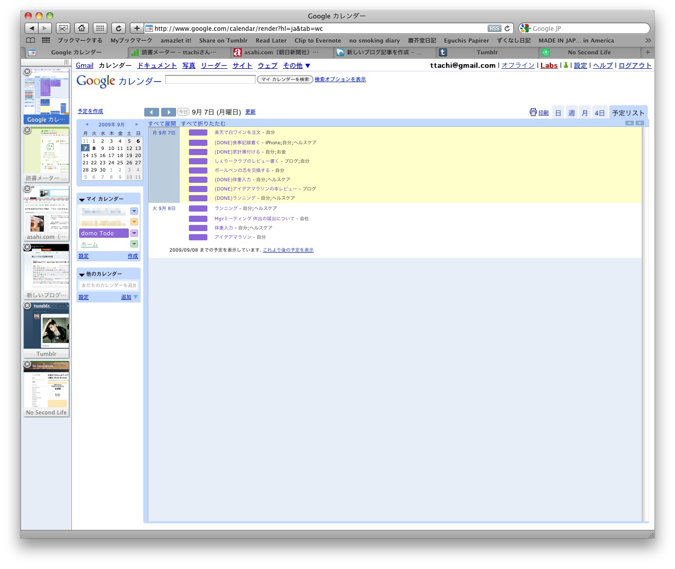
Task: Collapse the 他のカレンダー section
Action: (82, 274)
